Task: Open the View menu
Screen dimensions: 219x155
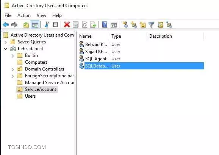Action: coord(41,15)
